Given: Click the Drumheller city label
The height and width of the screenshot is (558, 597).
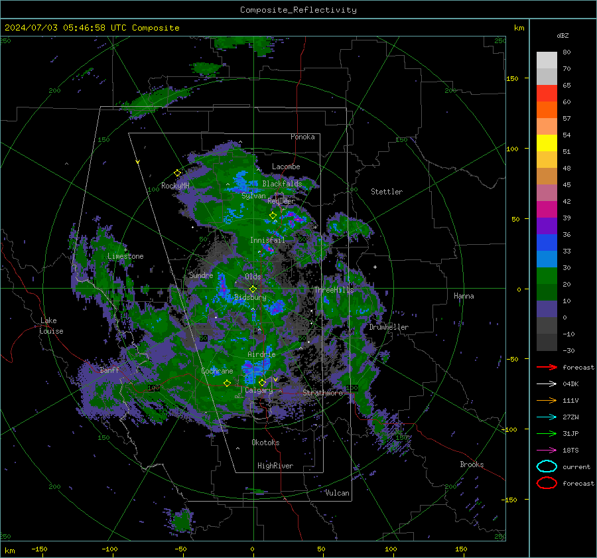Looking at the screenshot, I should coord(389,327).
